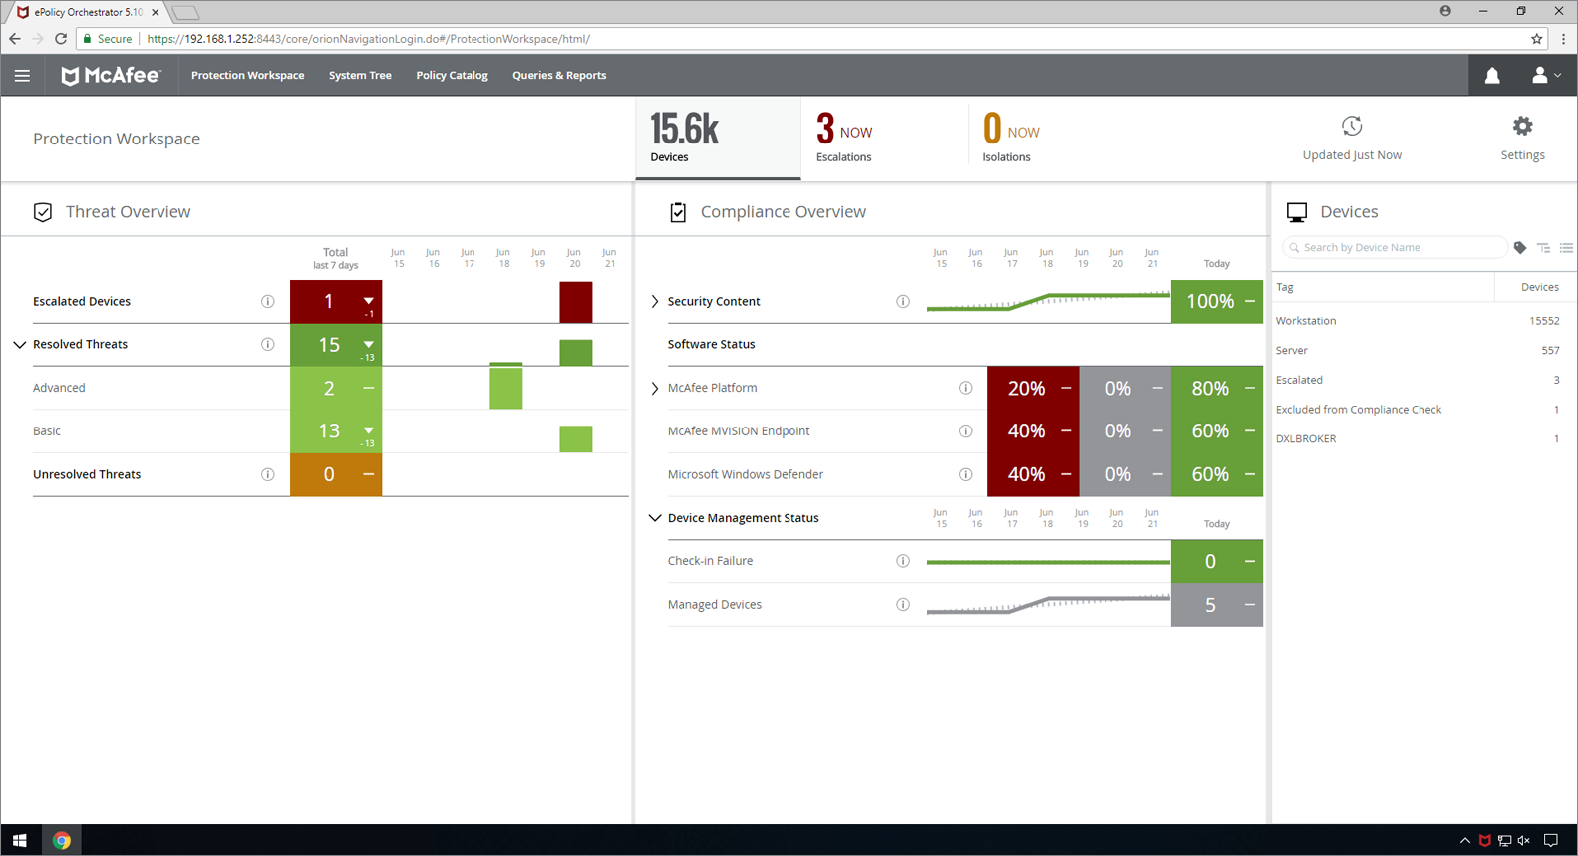Open the Settings gear icon
Viewport: 1578px width, 856px height.
click(x=1522, y=127)
